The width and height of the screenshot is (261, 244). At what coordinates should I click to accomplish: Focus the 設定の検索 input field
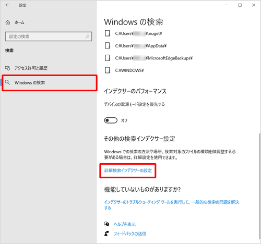[x=49, y=36]
